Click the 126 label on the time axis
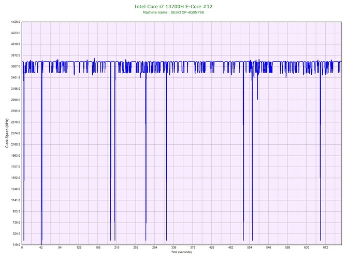 [79, 248]
